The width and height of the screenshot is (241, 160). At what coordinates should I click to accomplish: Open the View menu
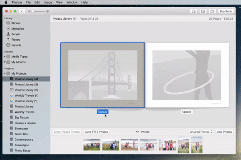tap(59, 2)
